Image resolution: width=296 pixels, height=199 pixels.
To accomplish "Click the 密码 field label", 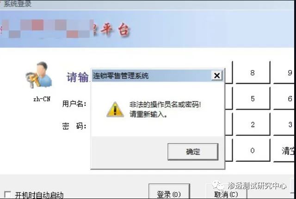I will (74, 126).
